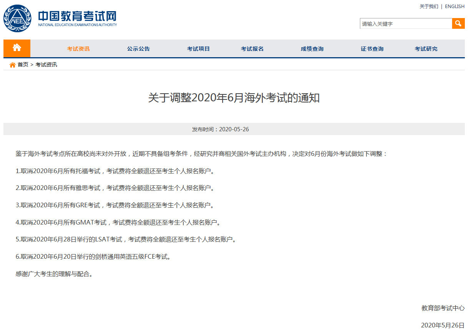Go to 考试报名 section
471x332 pixels.
tap(252, 49)
